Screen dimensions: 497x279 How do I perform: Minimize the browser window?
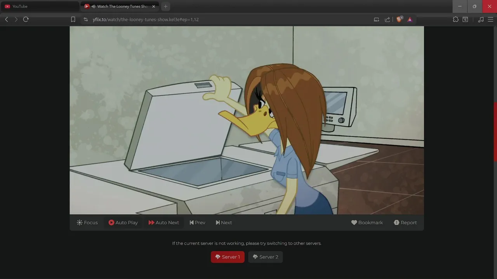tap(460, 6)
